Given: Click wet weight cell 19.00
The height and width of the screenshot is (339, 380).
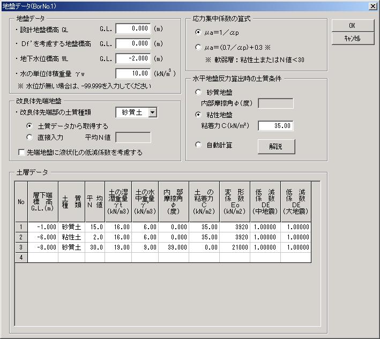Looking at the screenshot, I should [x=118, y=247].
